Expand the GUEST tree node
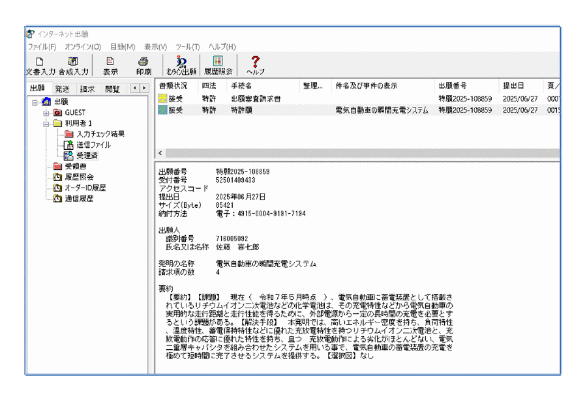This screenshot has height=415, width=587. pyautogui.click(x=46, y=113)
